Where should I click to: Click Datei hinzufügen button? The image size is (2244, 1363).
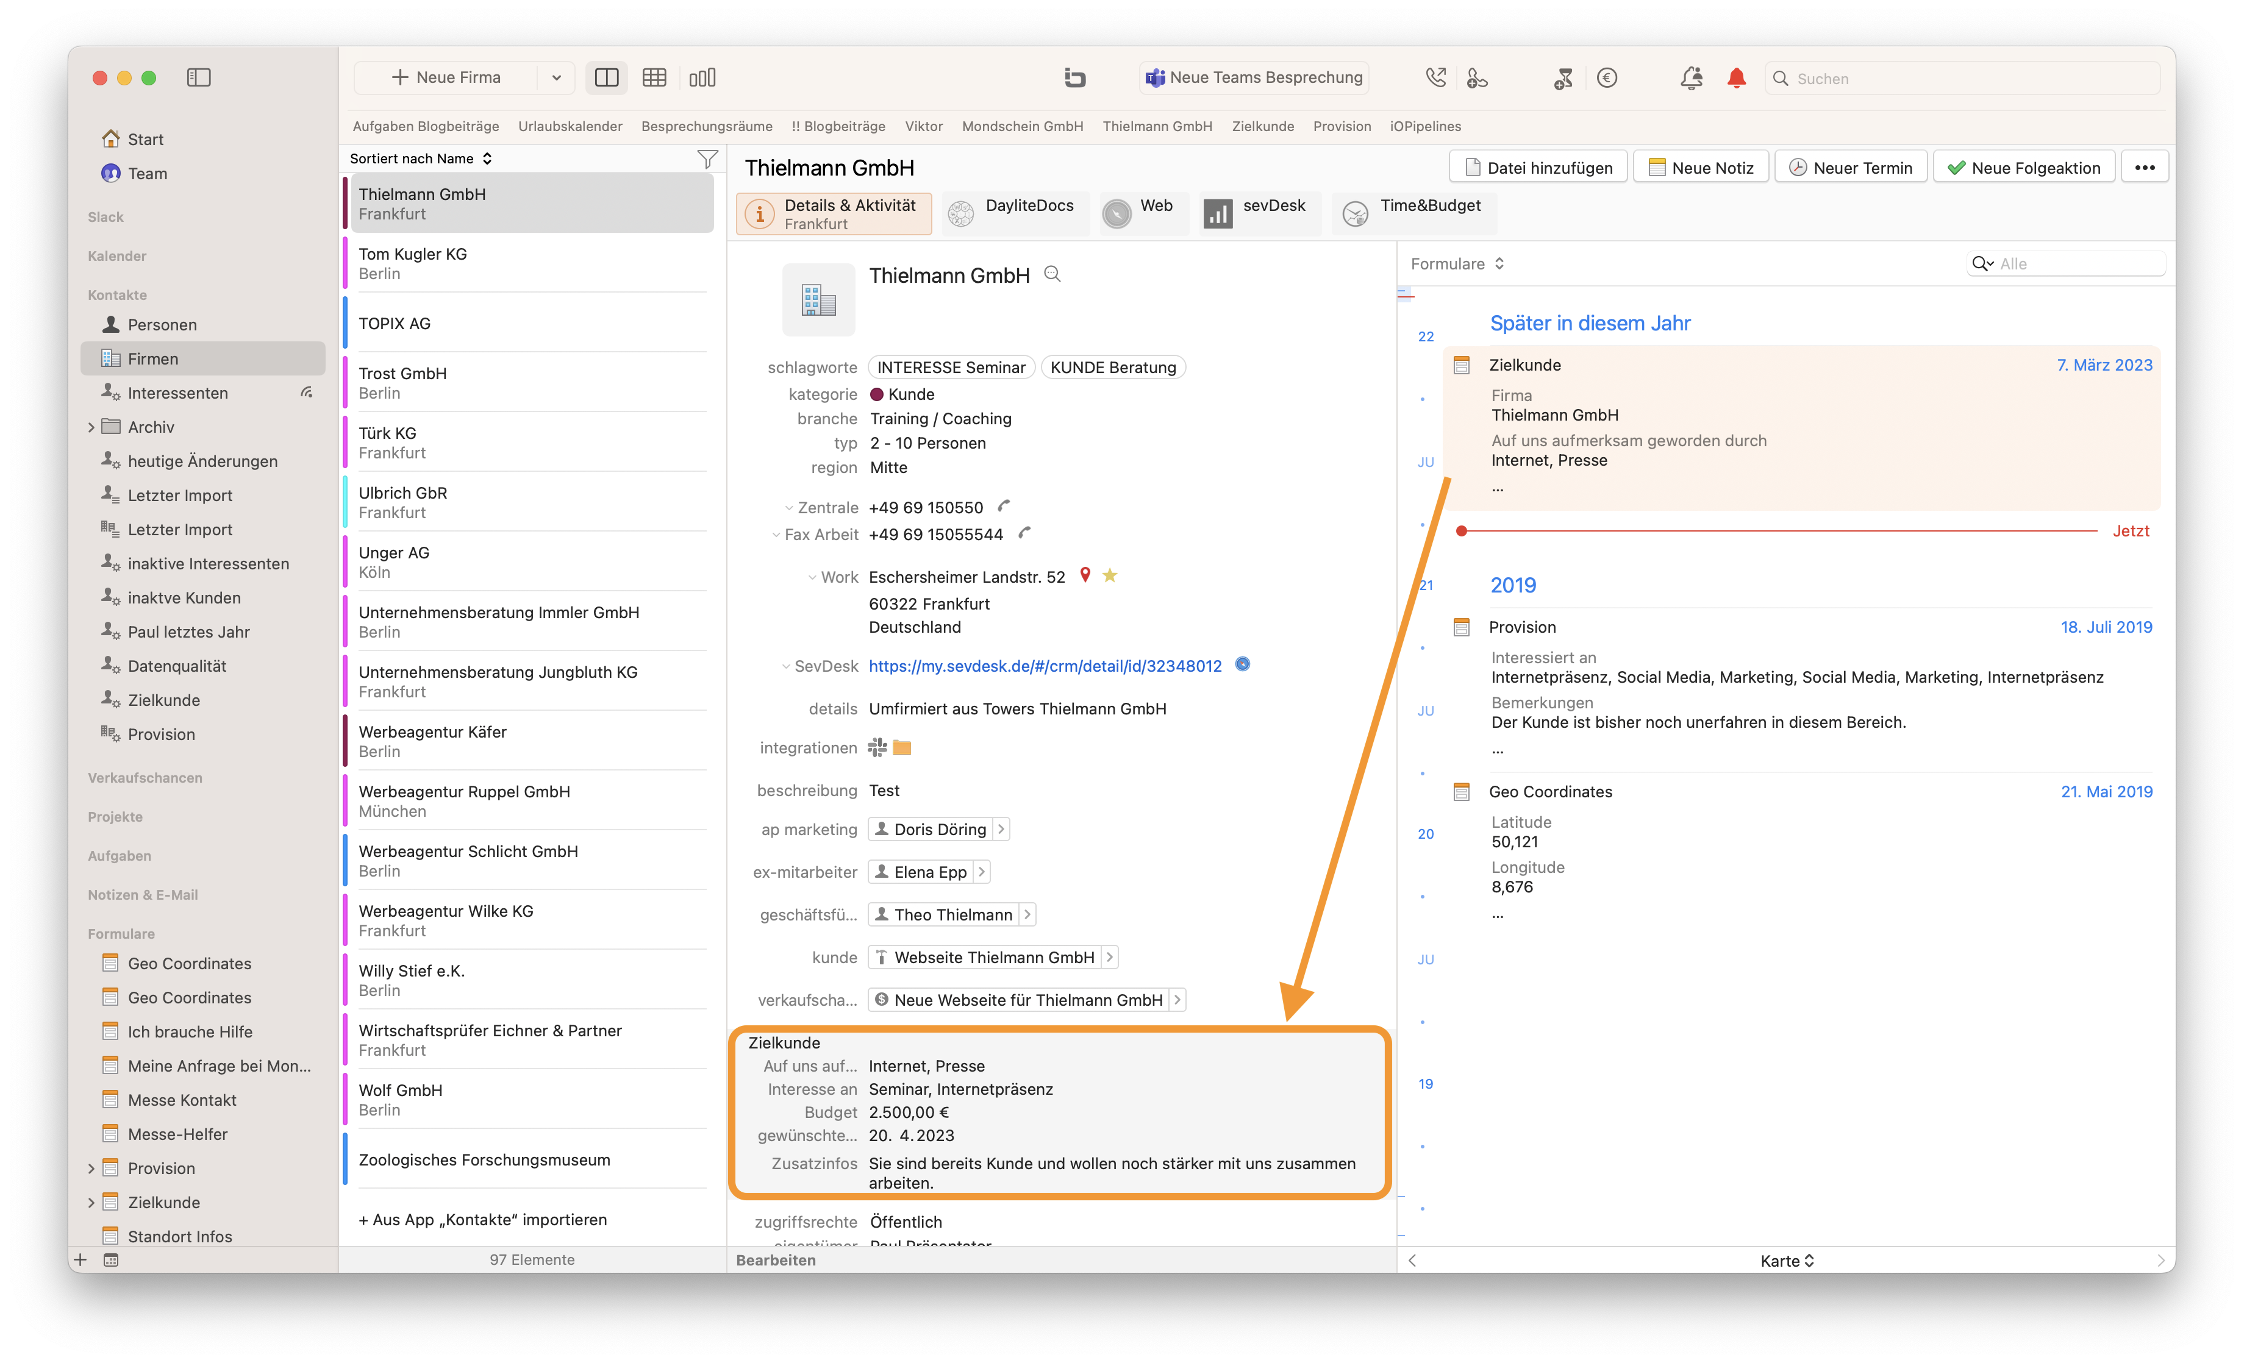pyautogui.click(x=1537, y=168)
